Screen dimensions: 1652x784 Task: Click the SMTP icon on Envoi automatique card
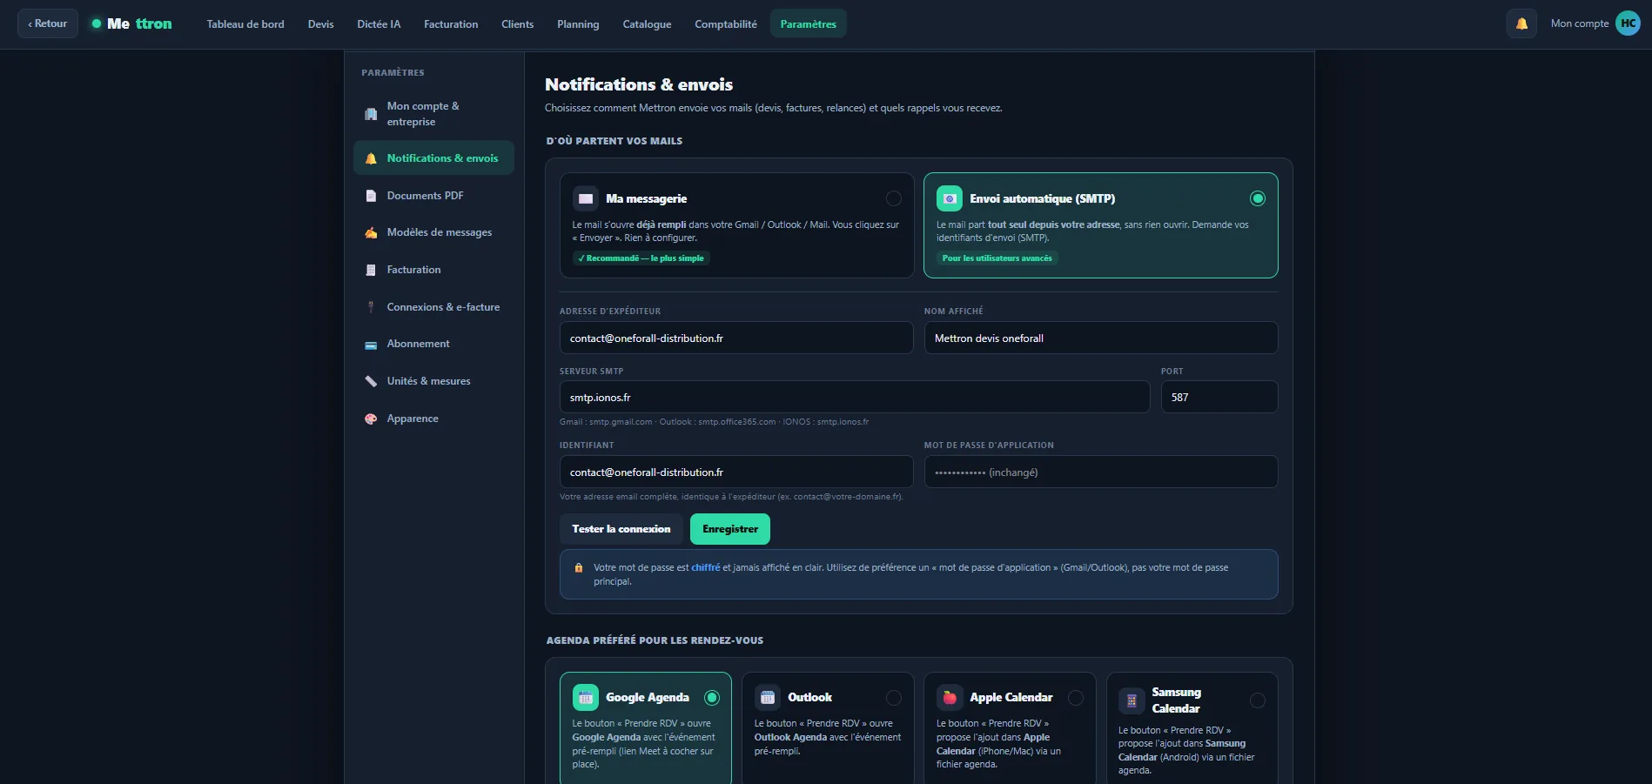(950, 198)
